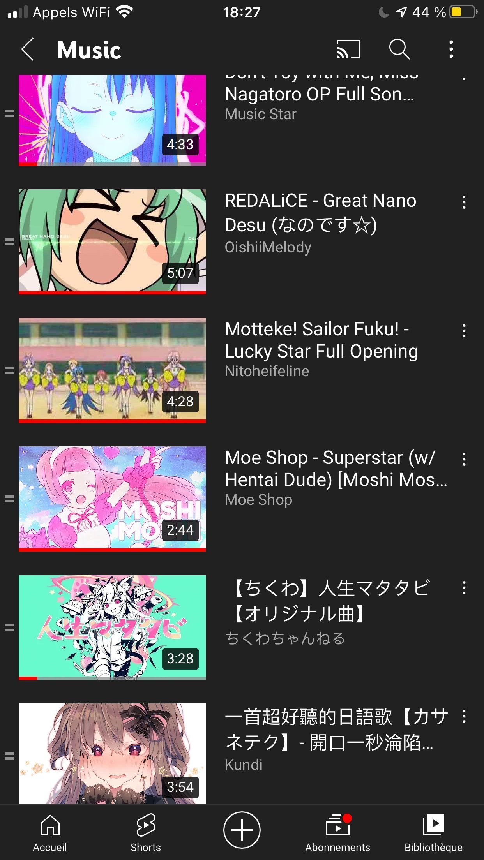Open the Cast to device icon
Viewport: 484px width, 860px height.
pos(348,49)
